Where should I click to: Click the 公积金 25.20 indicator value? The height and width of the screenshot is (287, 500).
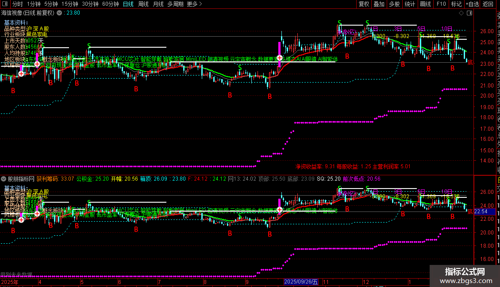[x=92, y=179]
